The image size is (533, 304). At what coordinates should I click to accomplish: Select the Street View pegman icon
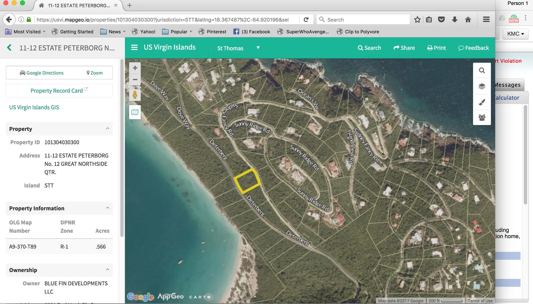pos(135,95)
